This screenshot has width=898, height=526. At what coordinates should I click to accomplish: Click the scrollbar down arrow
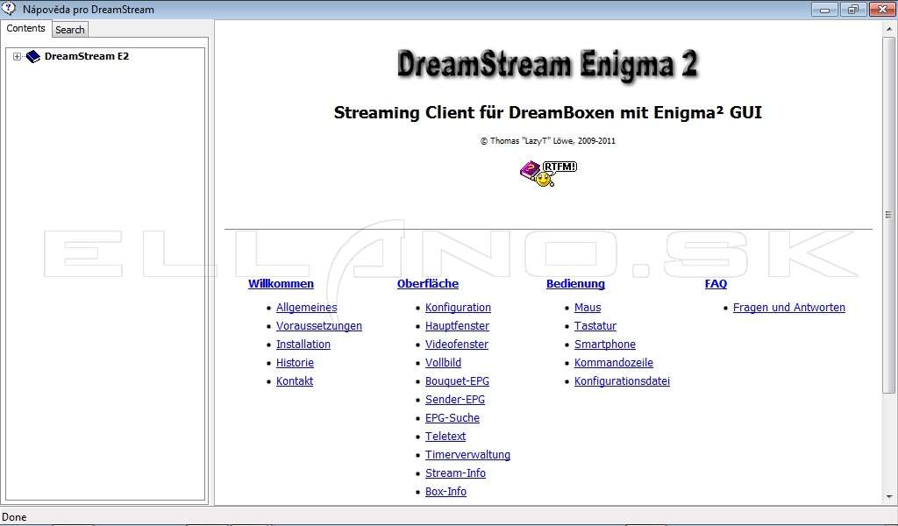tap(889, 497)
